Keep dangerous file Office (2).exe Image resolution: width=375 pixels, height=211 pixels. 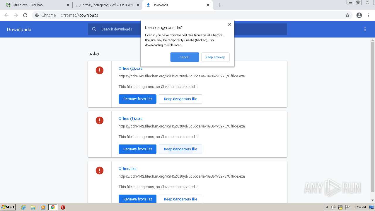(x=180, y=99)
